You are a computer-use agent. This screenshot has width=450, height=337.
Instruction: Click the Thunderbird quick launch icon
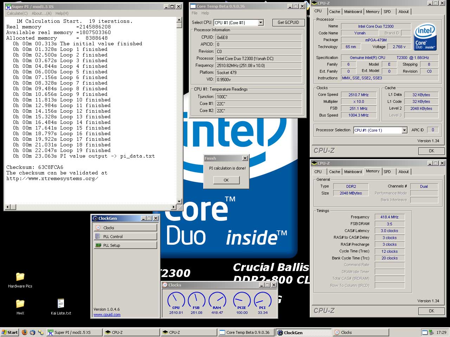point(33,332)
